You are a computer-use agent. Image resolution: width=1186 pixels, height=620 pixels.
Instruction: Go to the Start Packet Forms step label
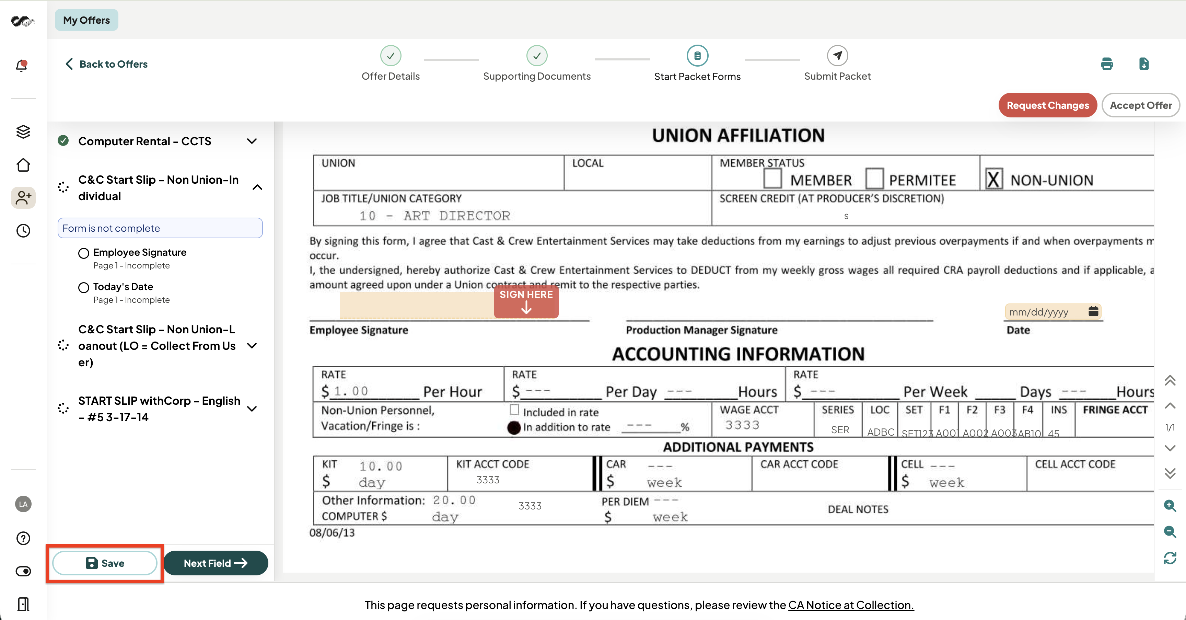click(698, 77)
